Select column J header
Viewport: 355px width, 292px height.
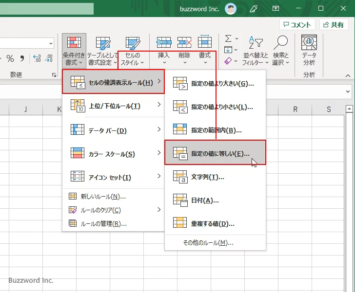coord(26,109)
